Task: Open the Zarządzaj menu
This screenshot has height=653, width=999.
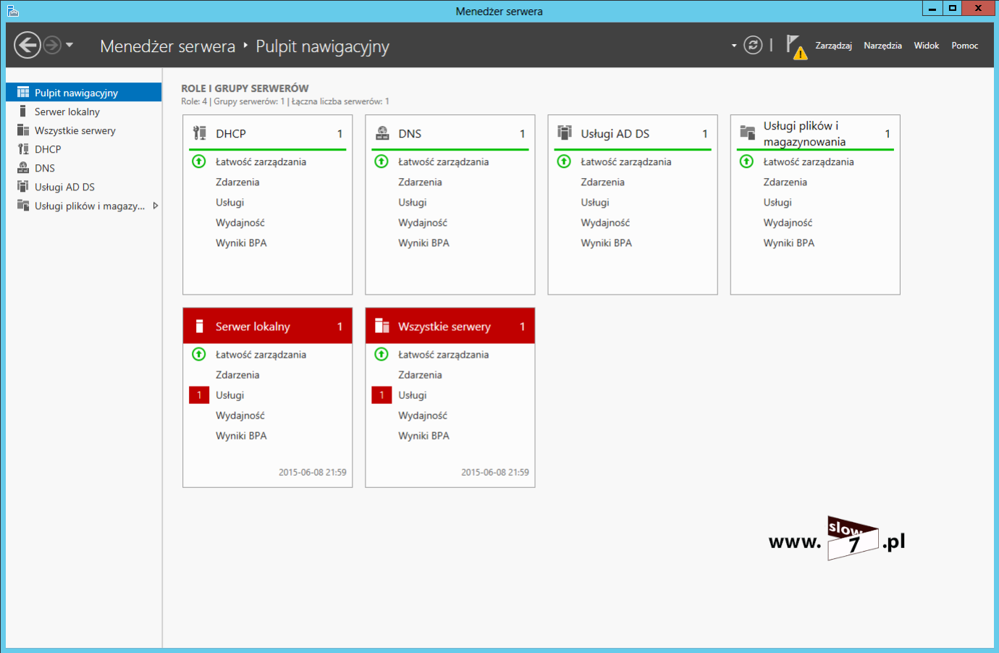Action: click(833, 46)
